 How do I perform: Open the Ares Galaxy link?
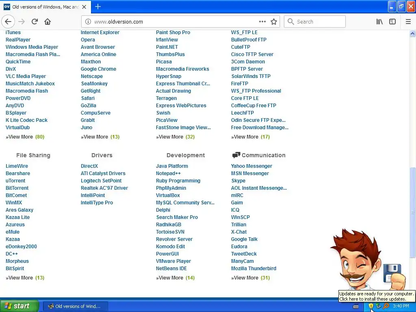tap(19, 210)
